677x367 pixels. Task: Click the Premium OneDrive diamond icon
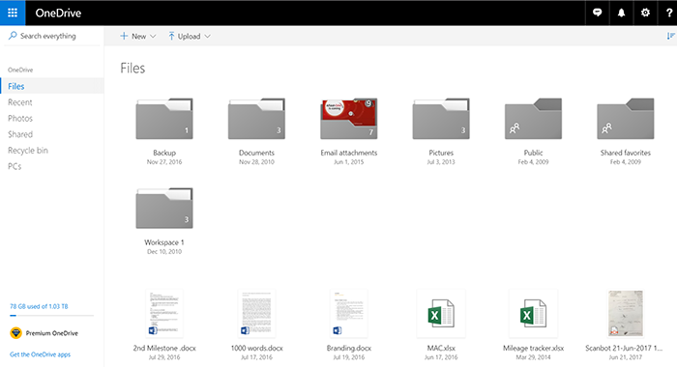pos(16,333)
